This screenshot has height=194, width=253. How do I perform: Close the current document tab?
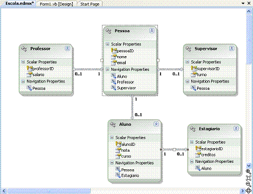point(249,3)
